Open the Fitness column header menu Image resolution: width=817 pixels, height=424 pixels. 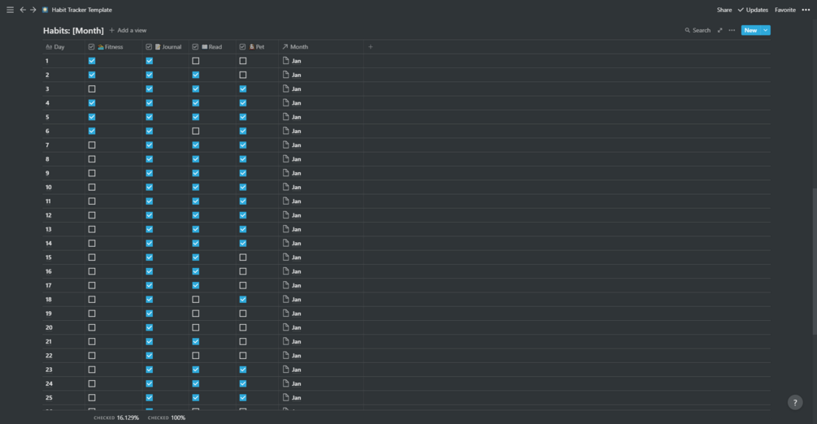pyautogui.click(x=110, y=47)
